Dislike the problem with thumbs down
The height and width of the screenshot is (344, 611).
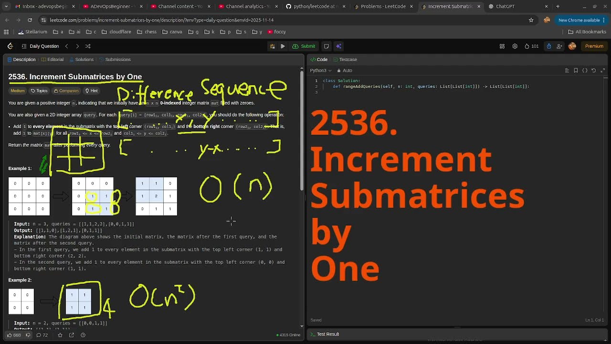pos(28,335)
